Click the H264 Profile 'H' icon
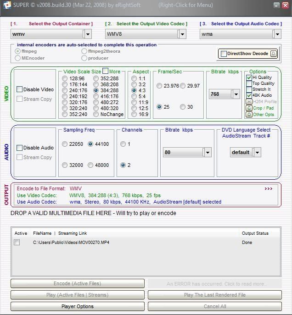292x315 pixels. click(249, 102)
